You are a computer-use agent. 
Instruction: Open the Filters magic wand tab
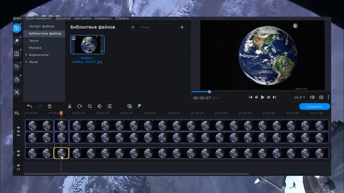pyautogui.click(x=17, y=41)
